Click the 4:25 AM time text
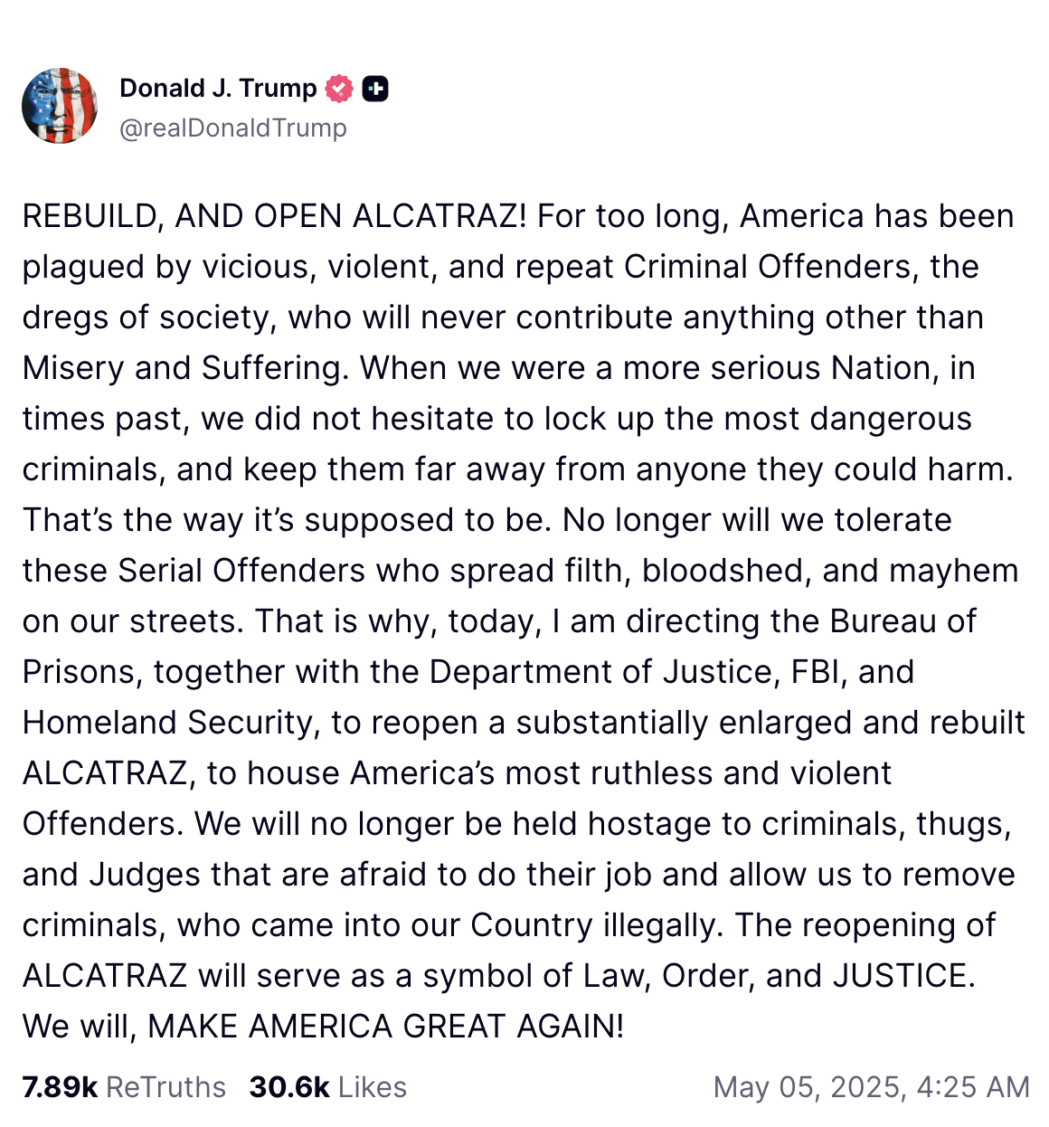Viewport: 1049px width, 1127px height. (x=973, y=1087)
